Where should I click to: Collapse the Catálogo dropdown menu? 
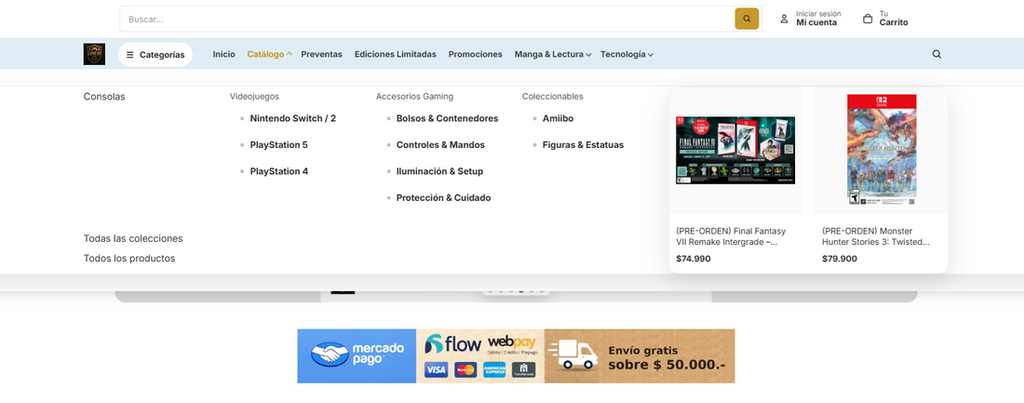[269, 54]
